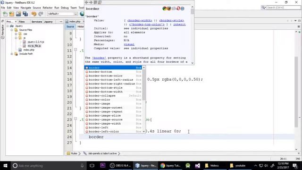Collapse the code fold at line 11
The image size is (302, 170).
(x=75, y=50)
